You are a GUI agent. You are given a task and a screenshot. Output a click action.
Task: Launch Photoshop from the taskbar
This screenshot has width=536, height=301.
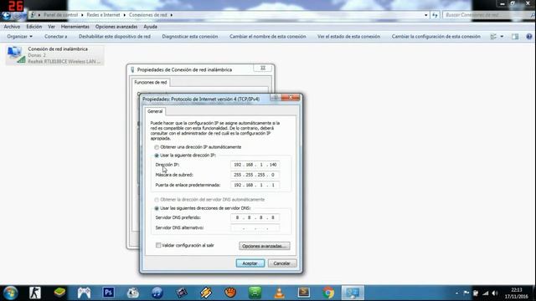108,293
